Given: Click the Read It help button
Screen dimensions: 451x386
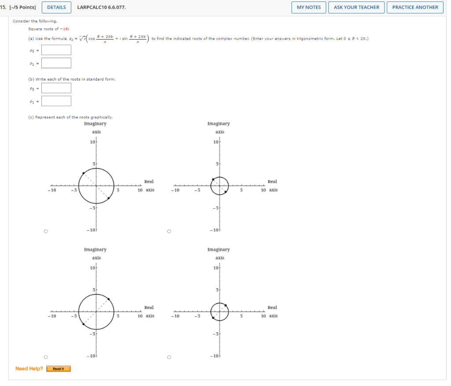Looking at the screenshot, I should click(x=59, y=369).
